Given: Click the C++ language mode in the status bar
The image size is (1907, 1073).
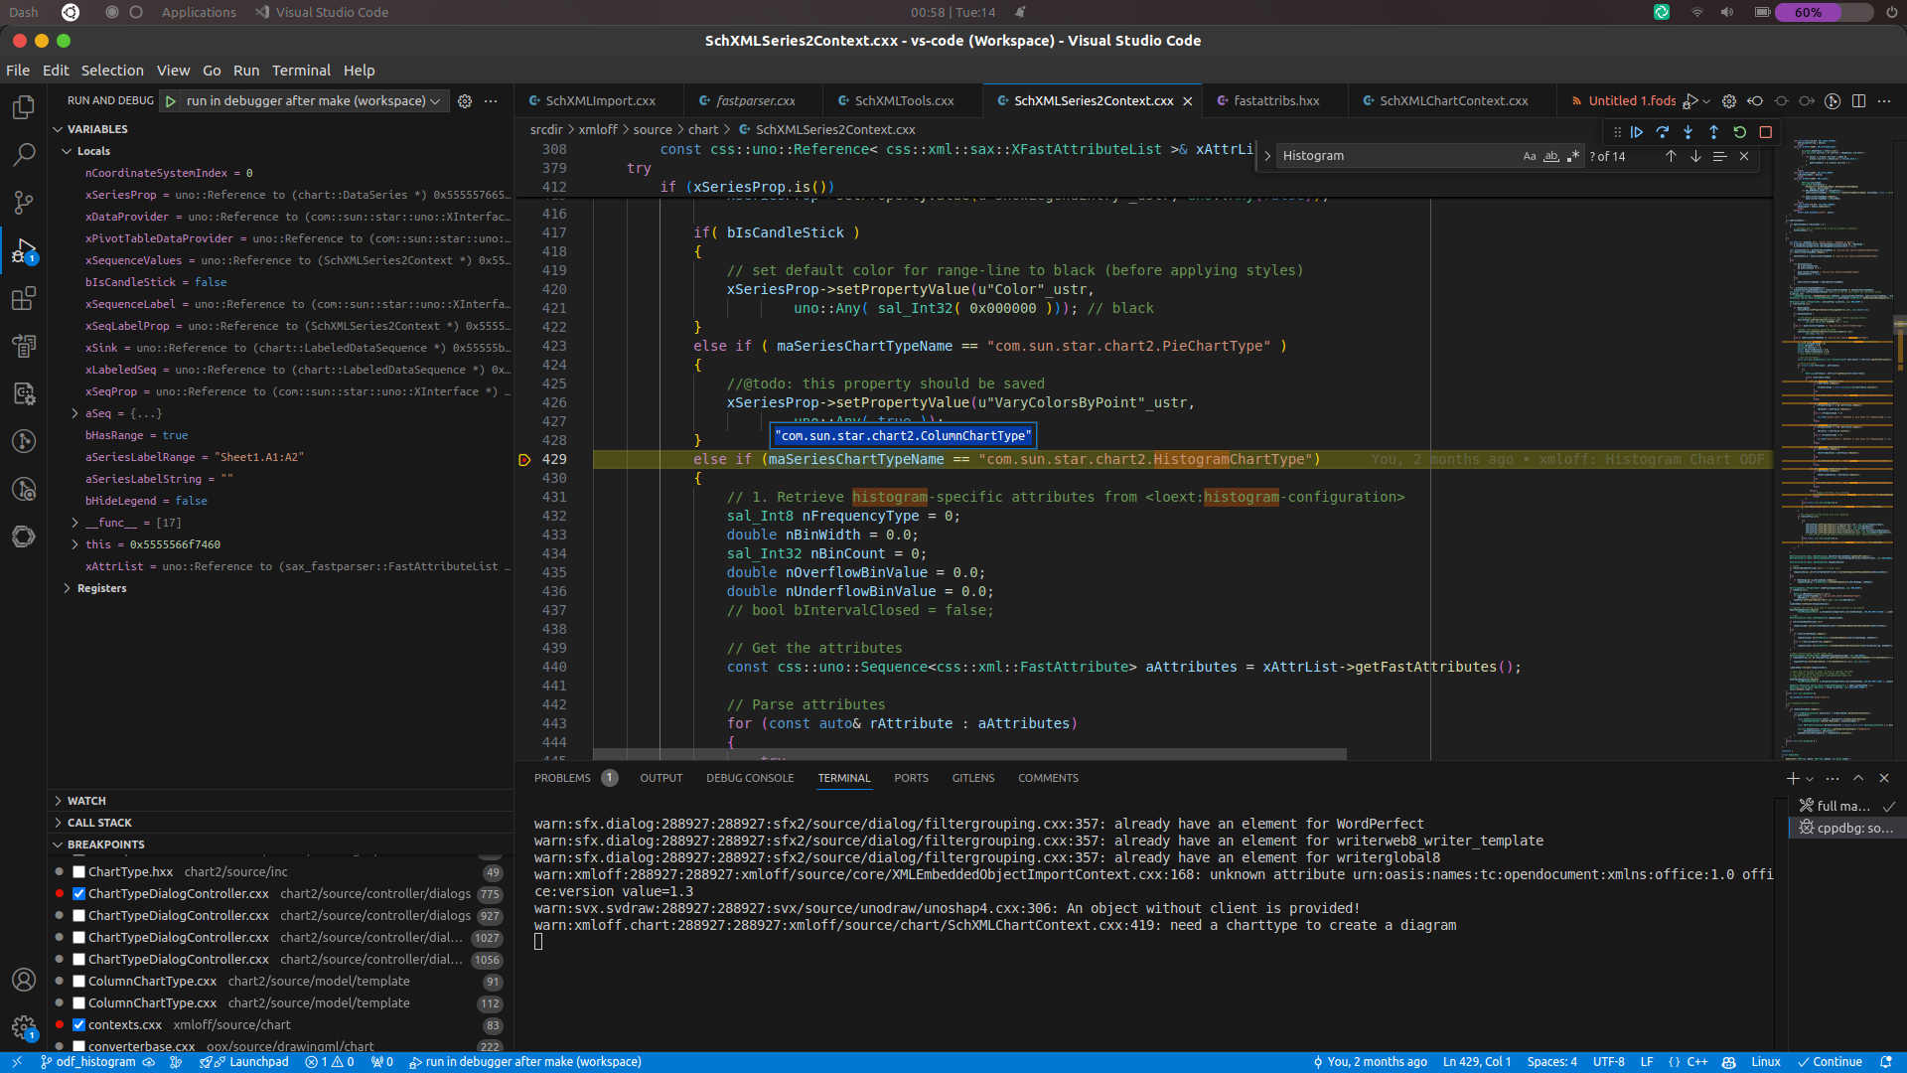Looking at the screenshot, I should (x=1696, y=1062).
